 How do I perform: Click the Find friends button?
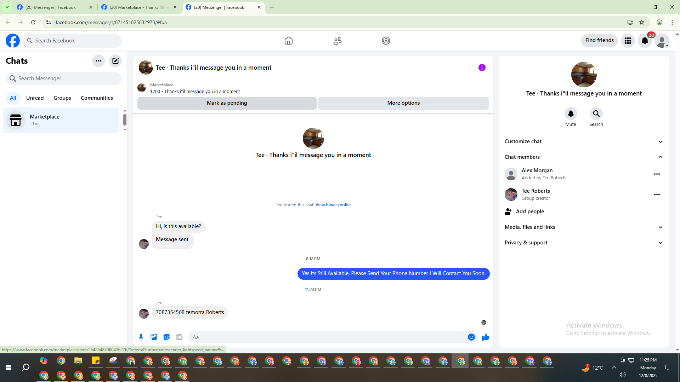pyautogui.click(x=599, y=41)
